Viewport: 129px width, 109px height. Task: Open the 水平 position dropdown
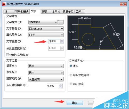[x=46, y=73]
